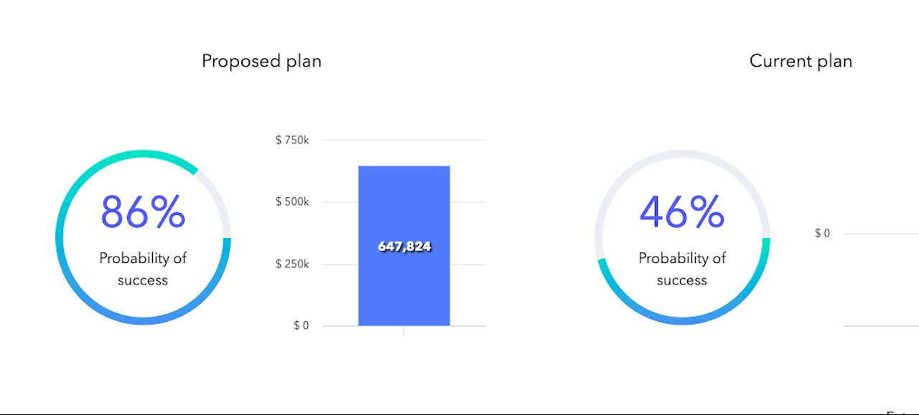The width and height of the screenshot is (919, 415).
Task: Click Probability of success label under 46%
Action: [682, 269]
